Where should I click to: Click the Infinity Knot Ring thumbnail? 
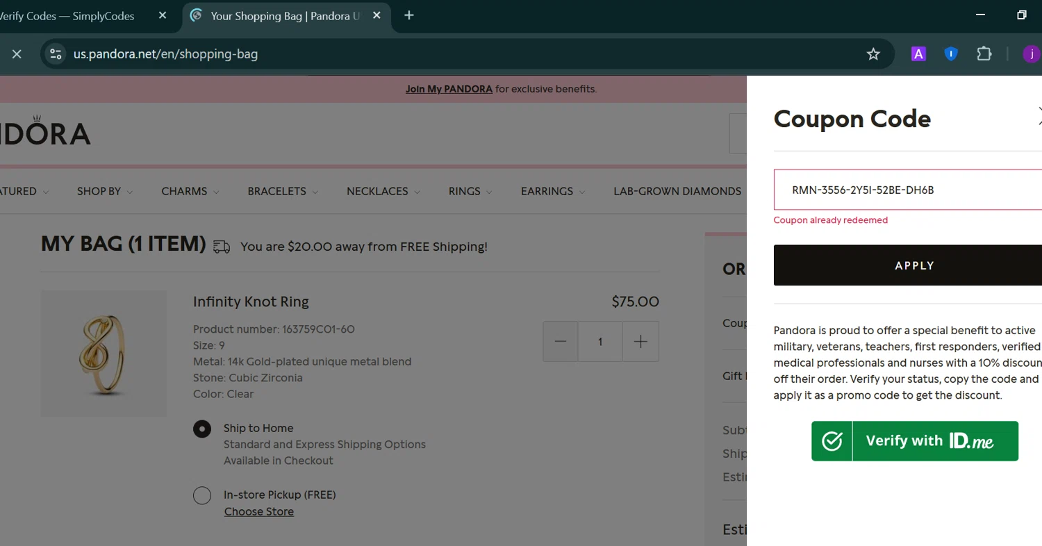[x=104, y=354]
